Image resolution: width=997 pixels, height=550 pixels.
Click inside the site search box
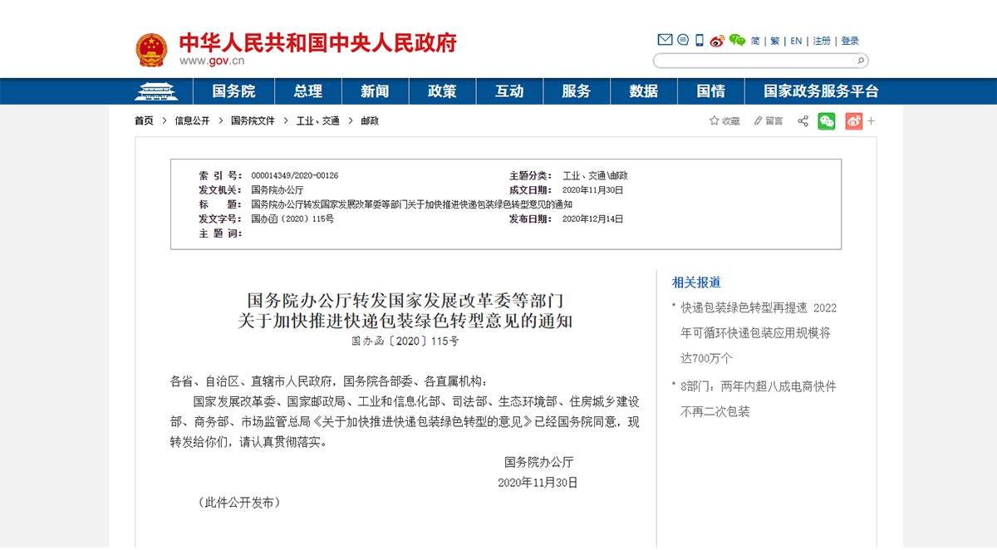(x=752, y=61)
